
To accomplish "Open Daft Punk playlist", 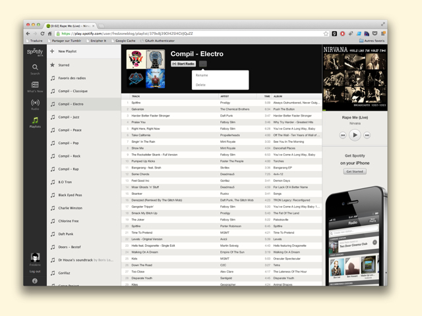I will coord(84,234).
